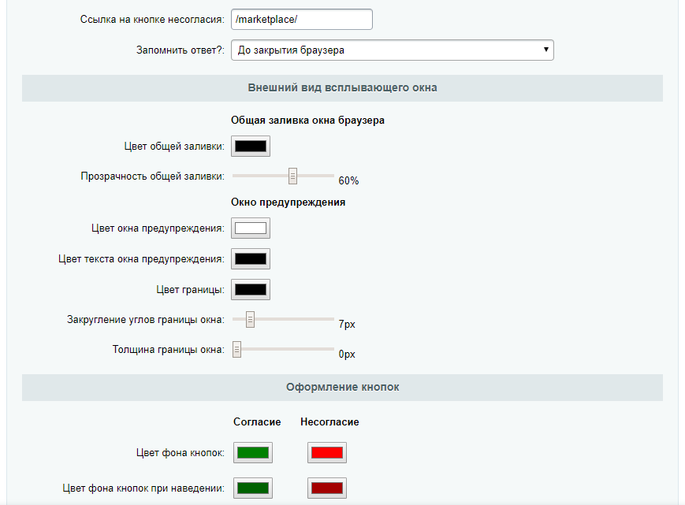
Task: Click the 'Внешний вид всплывающего окна' section header
Action: [x=342, y=87]
